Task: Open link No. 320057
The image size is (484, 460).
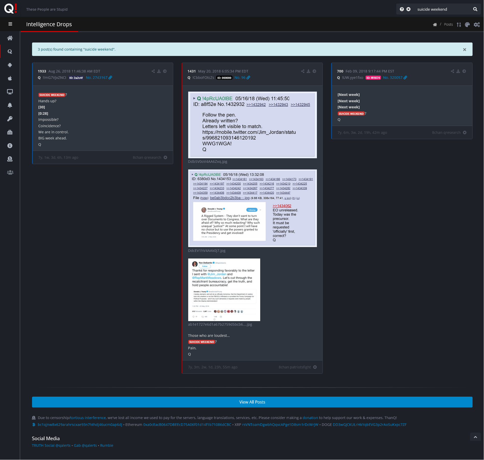Action: point(395,78)
